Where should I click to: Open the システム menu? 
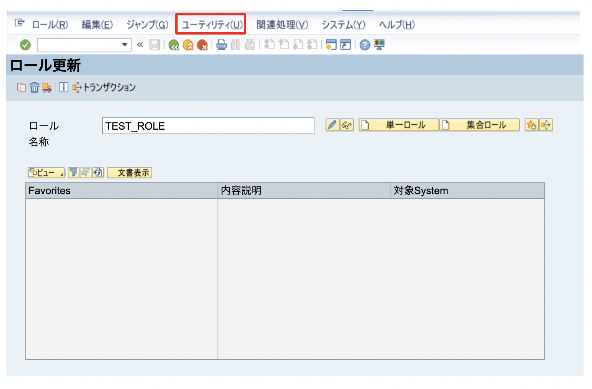tap(344, 24)
